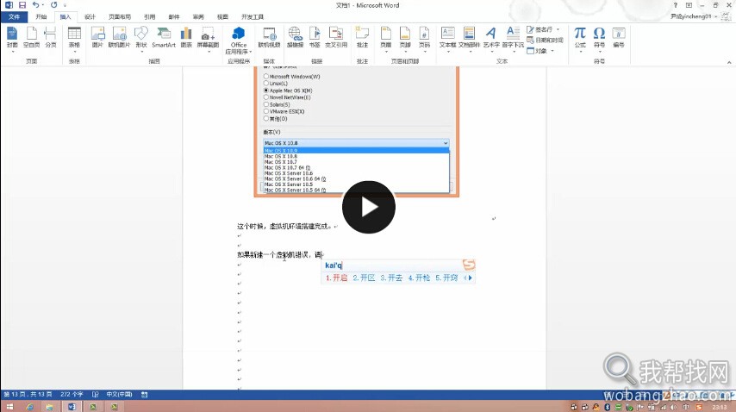Click the Word Help question mark
Screen dimensions: 736x412
tap(676, 5)
